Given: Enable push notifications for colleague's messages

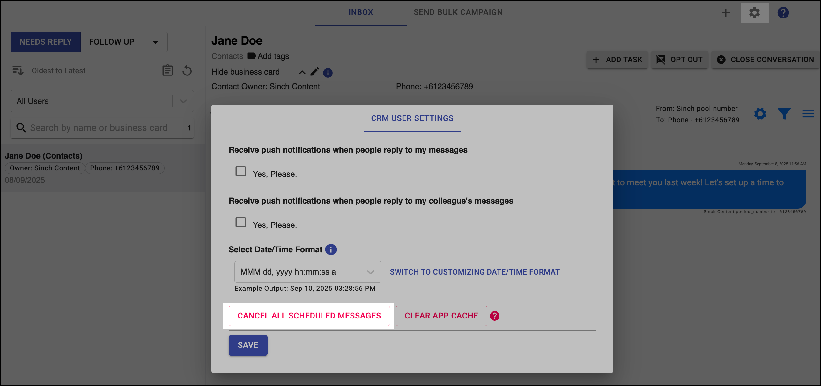Looking at the screenshot, I should coord(240,222).
